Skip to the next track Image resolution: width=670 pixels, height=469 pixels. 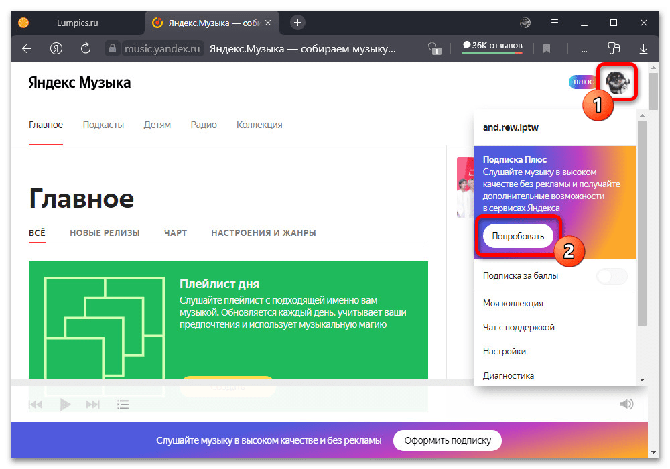click(93, 404)
